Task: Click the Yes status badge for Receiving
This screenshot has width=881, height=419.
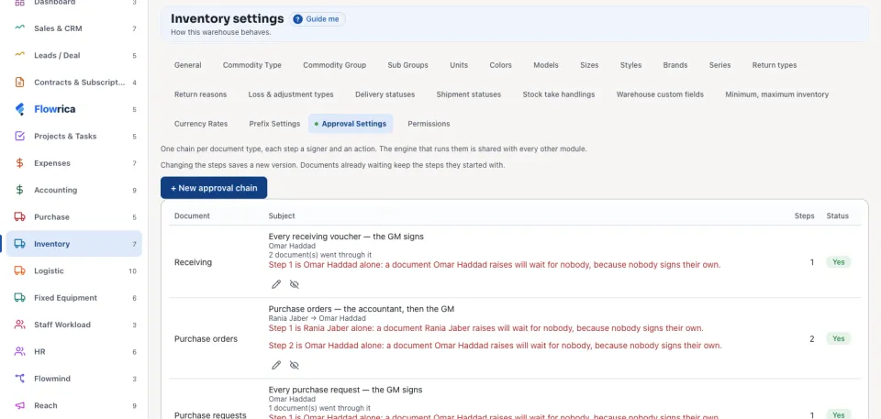Action: point(838,262)
